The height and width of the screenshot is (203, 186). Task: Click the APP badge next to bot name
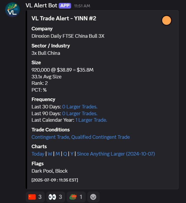[65, 6]
